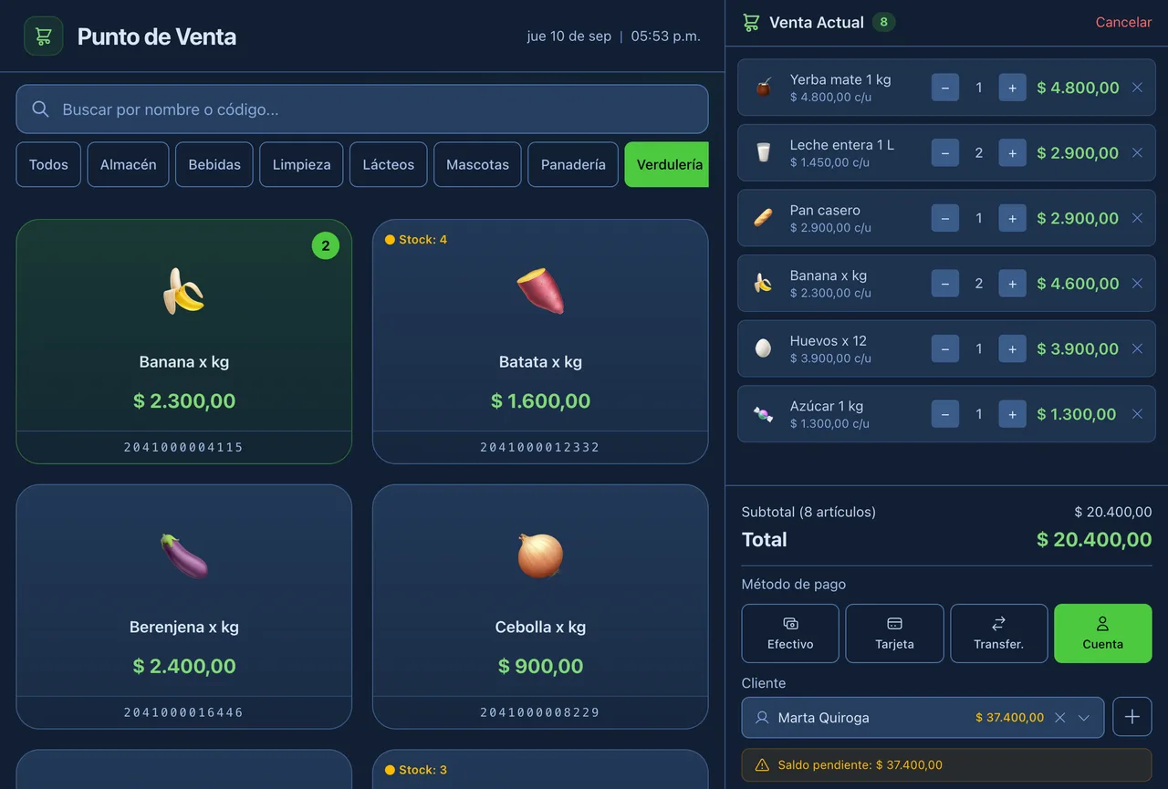The height and width of the screenshot is (789, 1168).
Task: Select Transfer. payment method
Action: [x=998, y=633]
